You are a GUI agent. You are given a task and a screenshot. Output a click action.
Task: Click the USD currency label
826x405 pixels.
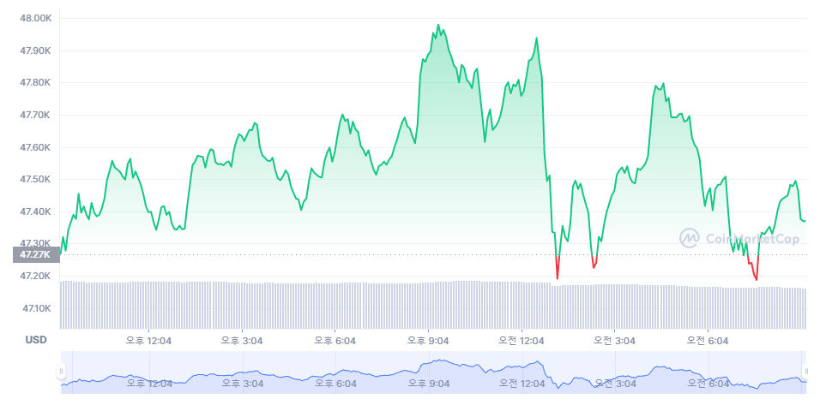[x=36, y=340]
